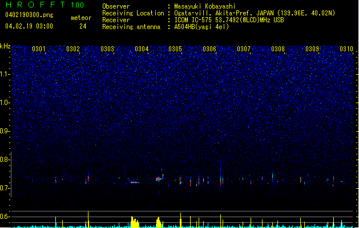Click the 0306 time marker

coord(209,49)
